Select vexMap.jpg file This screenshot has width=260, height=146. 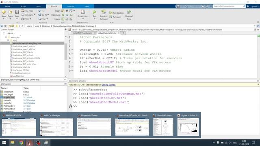(x=18, y=76)
